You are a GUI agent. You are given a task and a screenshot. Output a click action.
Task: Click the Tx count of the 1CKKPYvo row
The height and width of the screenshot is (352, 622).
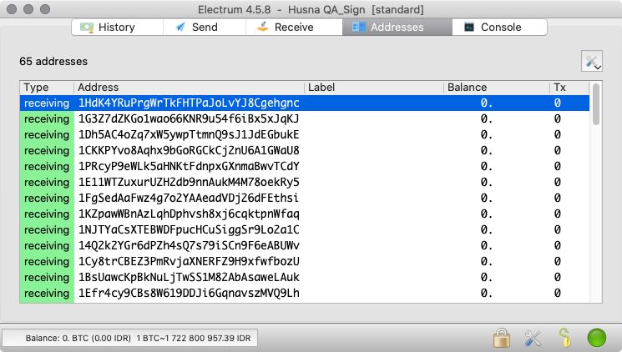coord(558,151)
